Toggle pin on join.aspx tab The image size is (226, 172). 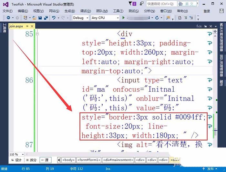click(27, 26)
